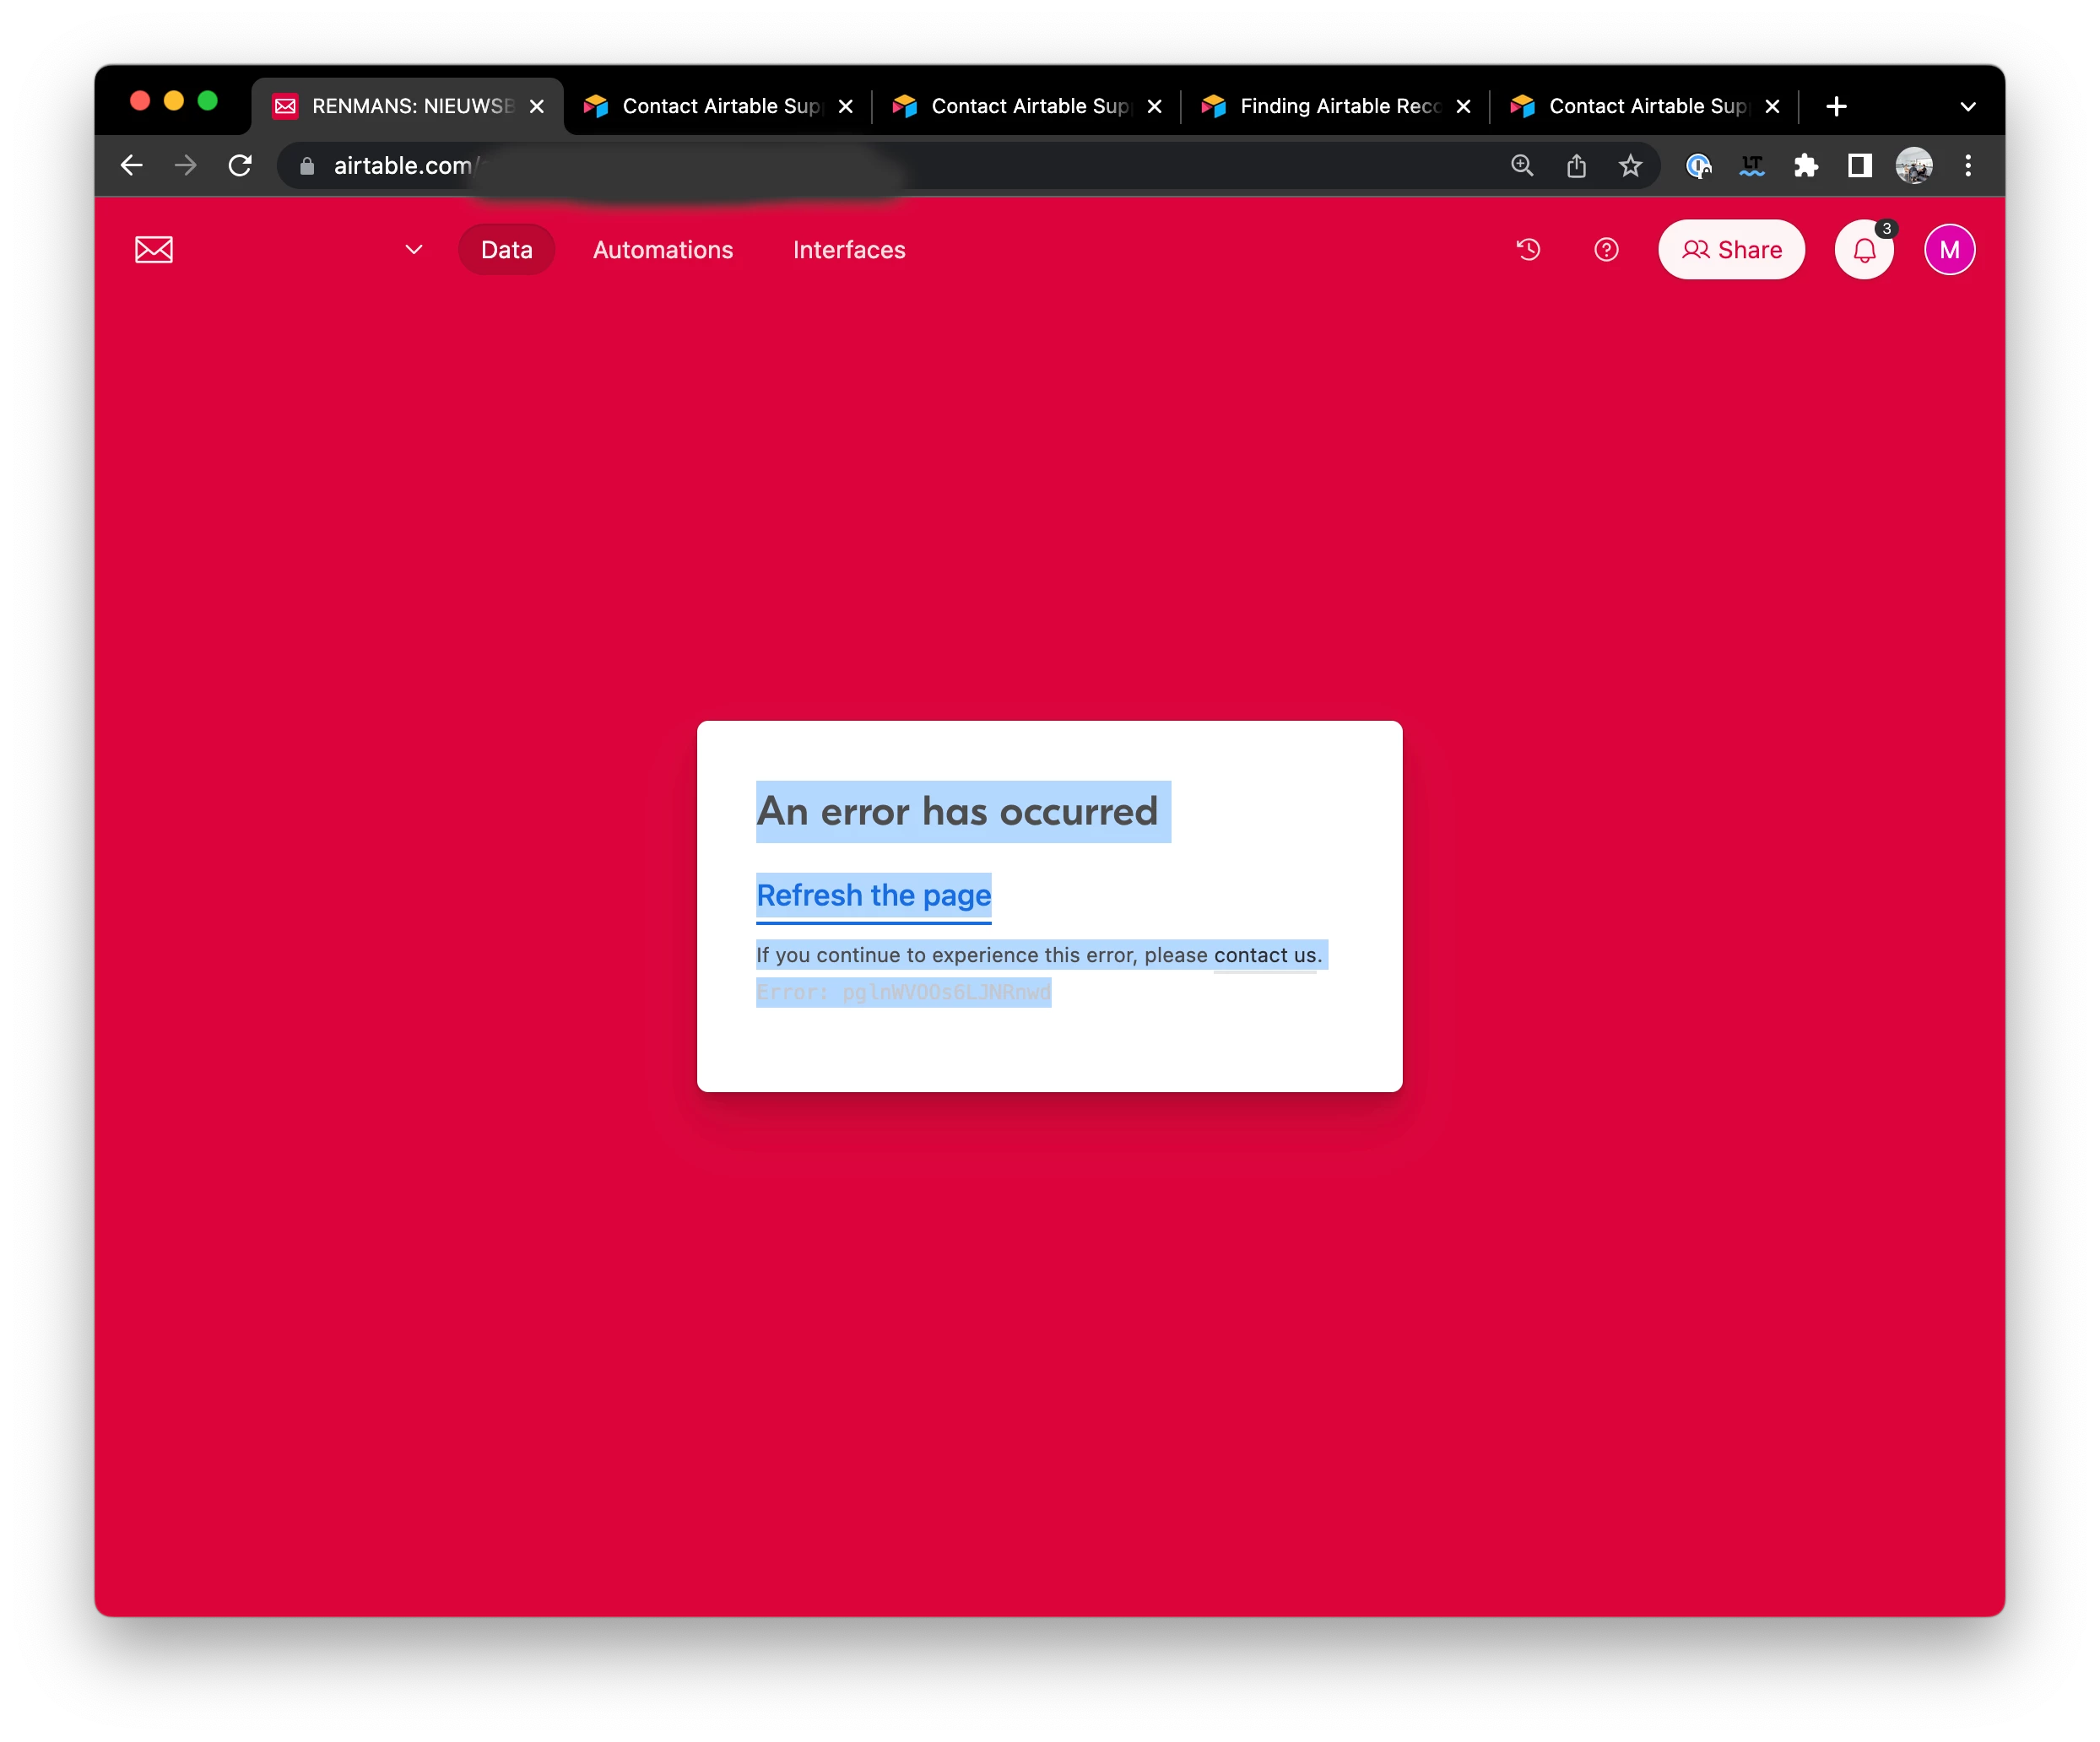Viewport: 2100px width, 1742px height.
Task: Switch to the Automations tab
Action: (x=663, y=250)
